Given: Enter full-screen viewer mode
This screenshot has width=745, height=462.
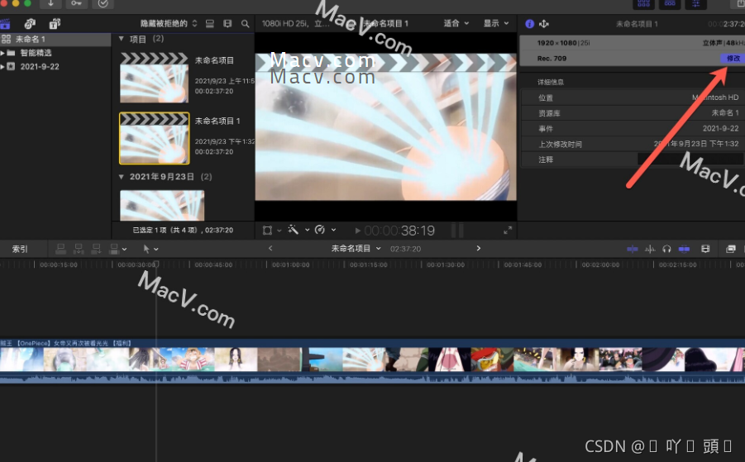Looking at the screenshot, I should 508,231.
